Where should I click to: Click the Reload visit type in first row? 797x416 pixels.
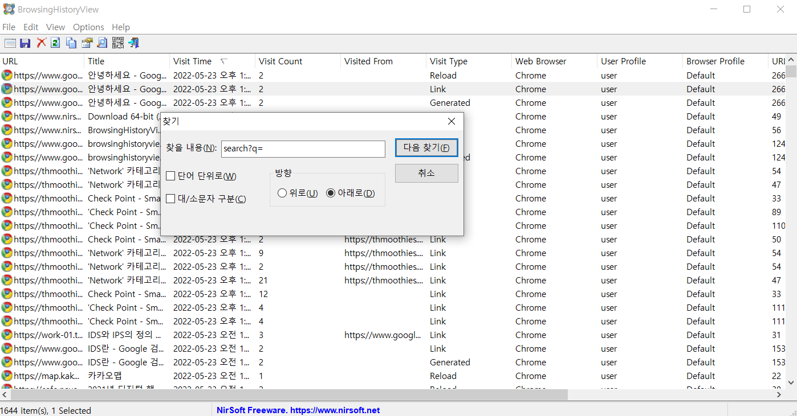click(443, 75)
